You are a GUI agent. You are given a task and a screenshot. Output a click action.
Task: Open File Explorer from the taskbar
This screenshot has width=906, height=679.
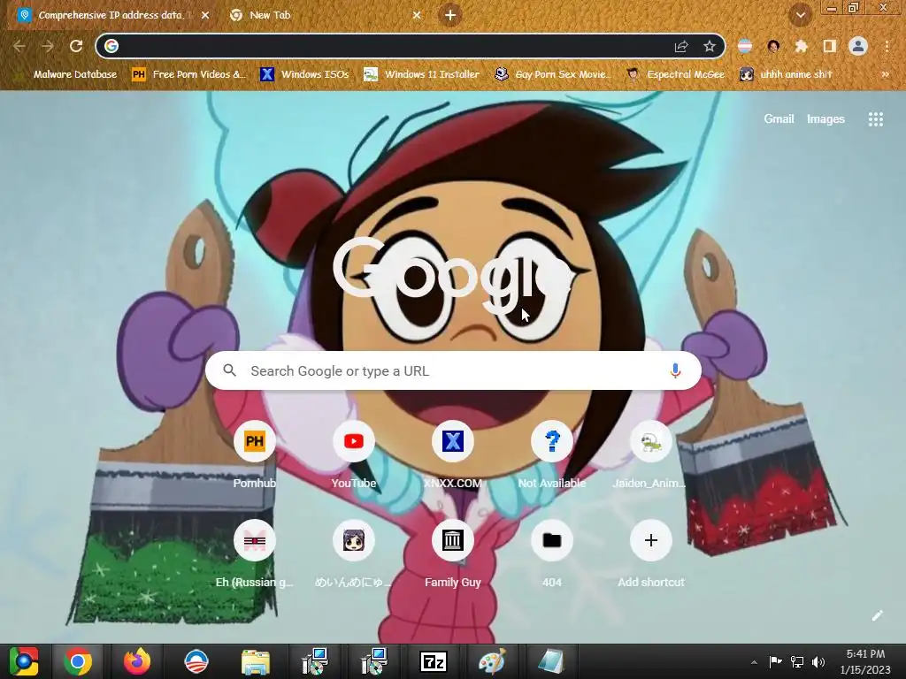coord(256,661)
